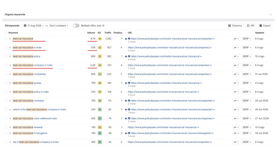
Task: Click the calendar icon in the date selector
Action: coord(25,26)
